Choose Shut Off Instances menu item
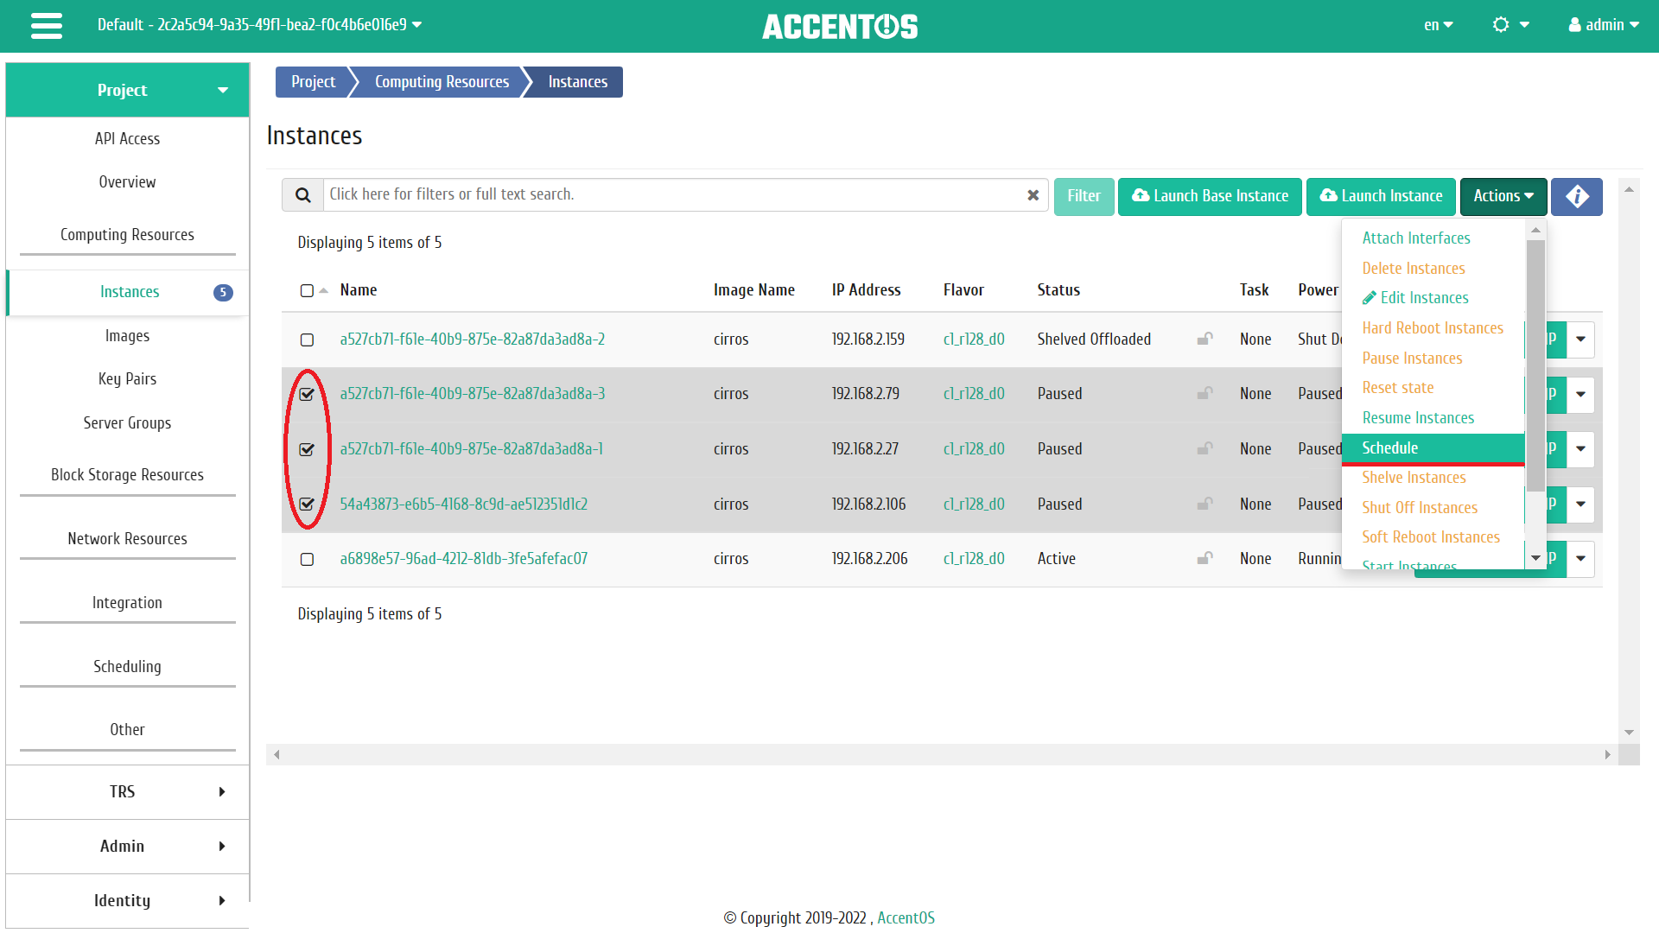 click(x=1420, y=508)
